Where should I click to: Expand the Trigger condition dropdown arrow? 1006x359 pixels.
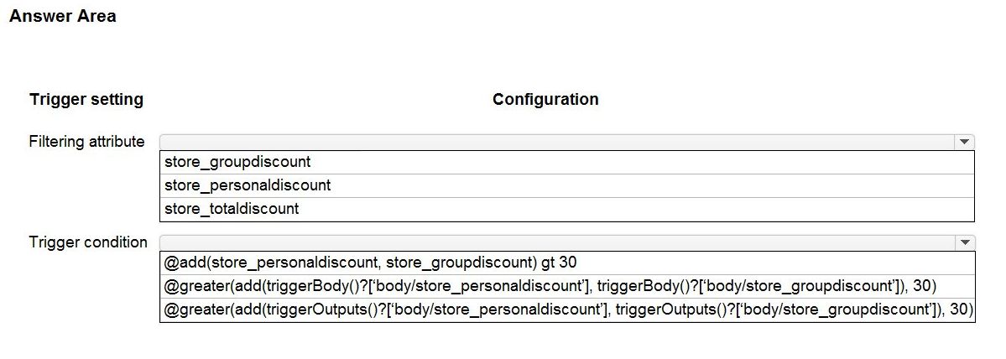tap(965, 243)
